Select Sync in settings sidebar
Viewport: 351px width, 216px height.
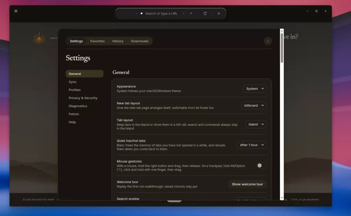click(84, 82)
